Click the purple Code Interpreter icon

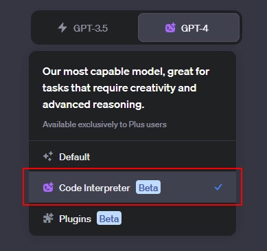[x=48, y=188]
